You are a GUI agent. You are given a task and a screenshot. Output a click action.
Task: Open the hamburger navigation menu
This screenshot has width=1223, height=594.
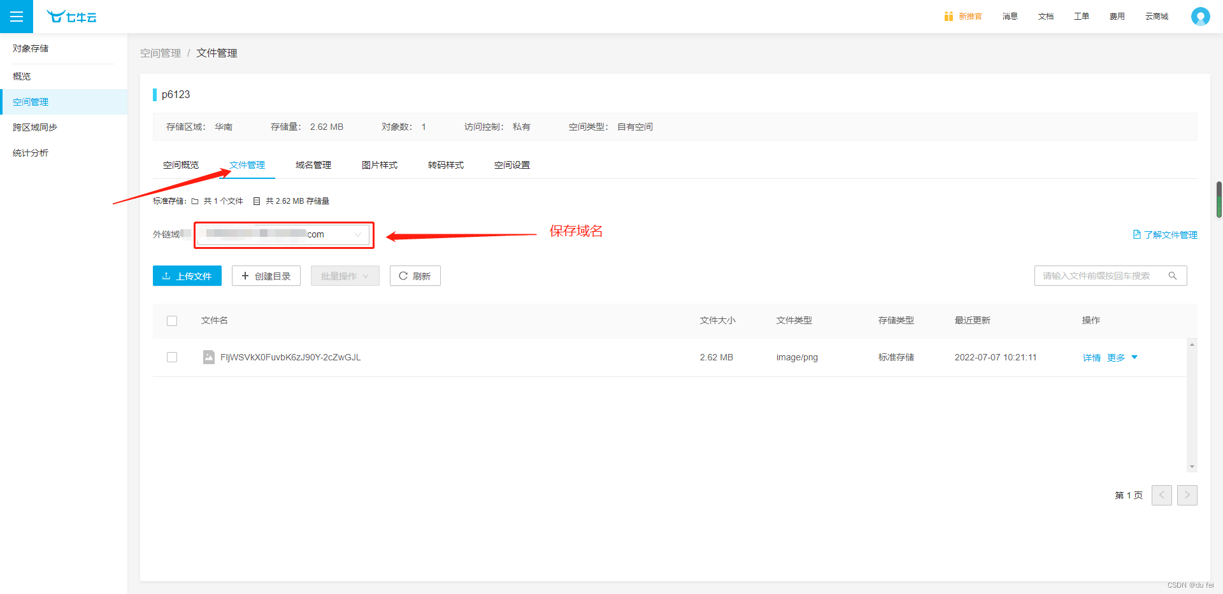(x=17, y=17)
